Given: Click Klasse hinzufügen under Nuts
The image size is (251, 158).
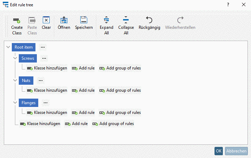Looking at the screenshot, I should click(x=47, y=90).
